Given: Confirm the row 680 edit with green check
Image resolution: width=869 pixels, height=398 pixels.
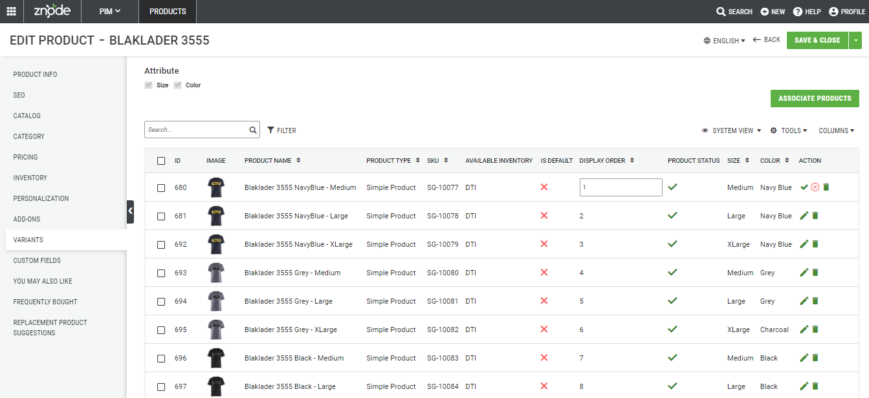Looking at the screenshot, I should tap(804, 187).
